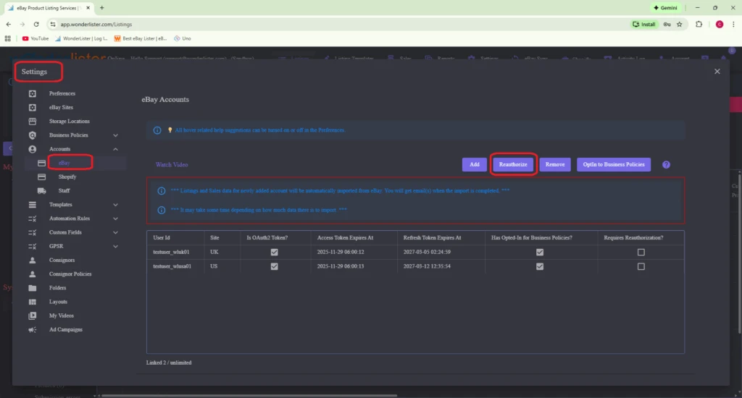
Task: Click the Gemini button in Chrome
Action: [665, 7]
